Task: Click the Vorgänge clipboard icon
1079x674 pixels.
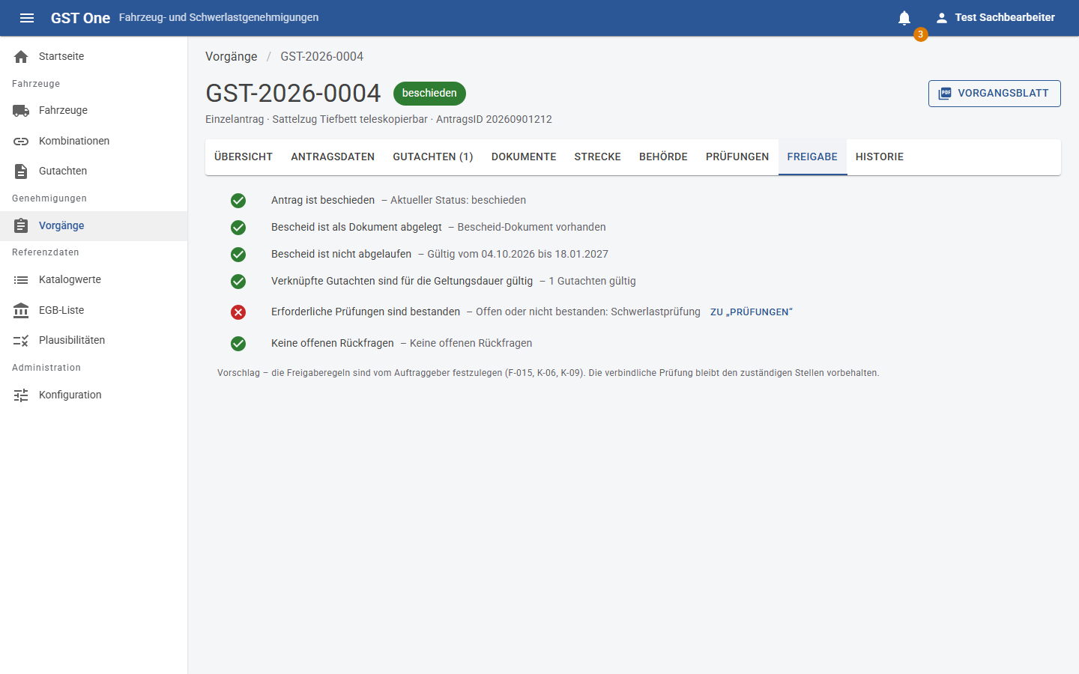Action: click(x=21, y=226)
